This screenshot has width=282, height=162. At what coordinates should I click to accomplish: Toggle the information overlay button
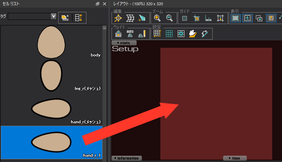click(x=127, y=158)
